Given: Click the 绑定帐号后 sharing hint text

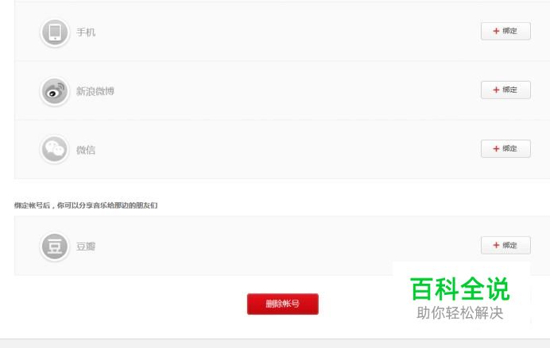Looking at the screenshot, I should pos(86,205).
